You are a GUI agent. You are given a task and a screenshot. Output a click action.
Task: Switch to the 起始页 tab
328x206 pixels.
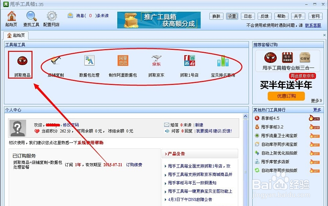[16, 35]
